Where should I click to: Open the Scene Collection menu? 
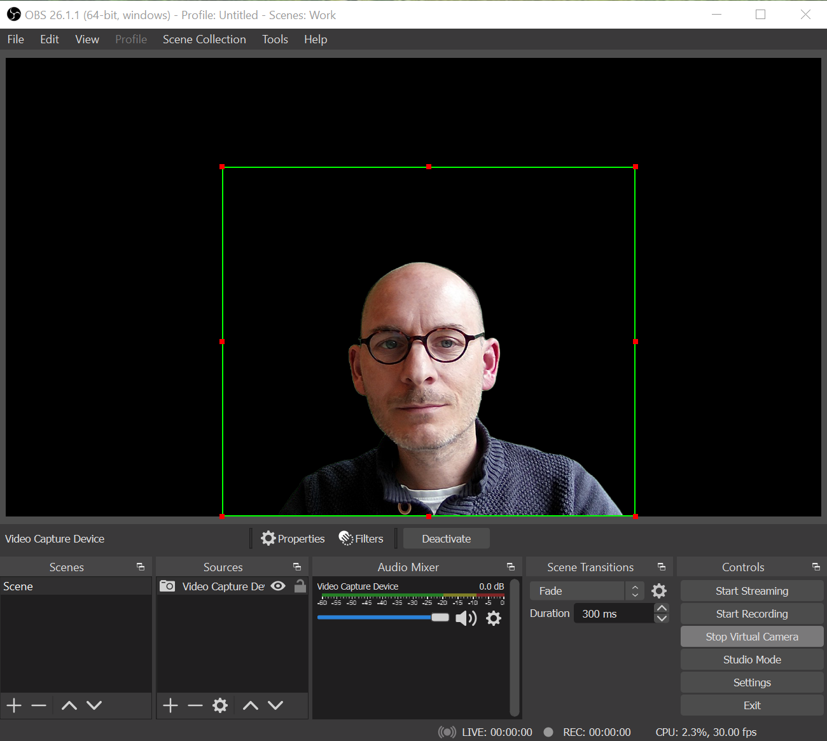(204, 39)
